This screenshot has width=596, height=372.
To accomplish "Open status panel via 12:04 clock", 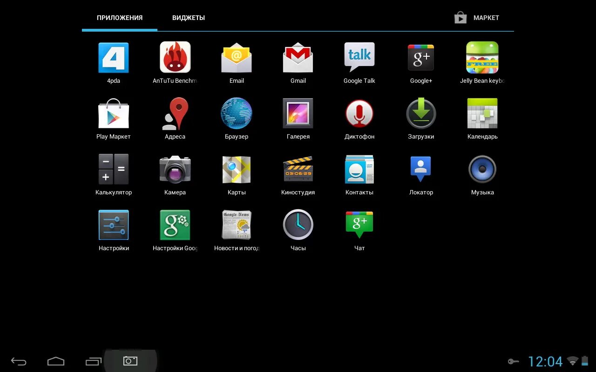I will 545,361.
